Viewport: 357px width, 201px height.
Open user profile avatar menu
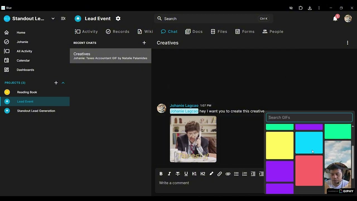(x=348, y=18)
